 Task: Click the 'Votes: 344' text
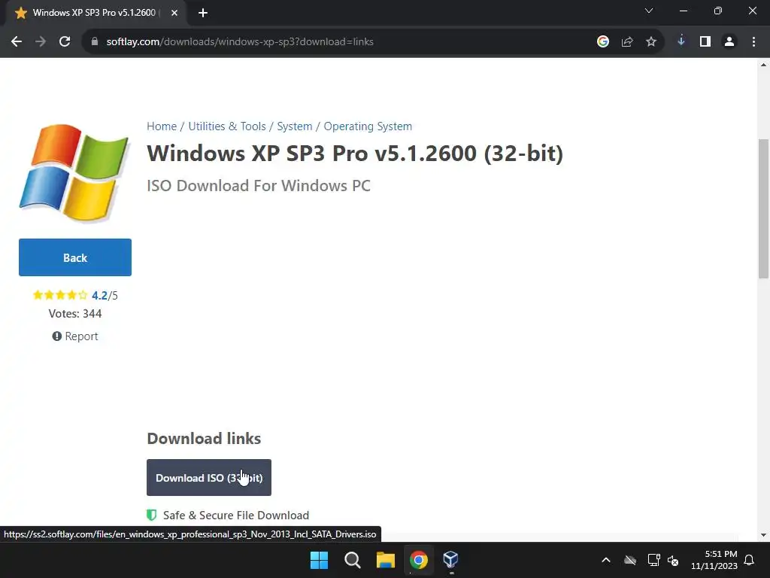(x=75, y=314)
